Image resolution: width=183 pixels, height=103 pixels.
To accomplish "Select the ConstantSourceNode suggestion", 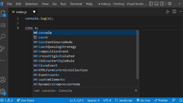I will click(85, 42).
